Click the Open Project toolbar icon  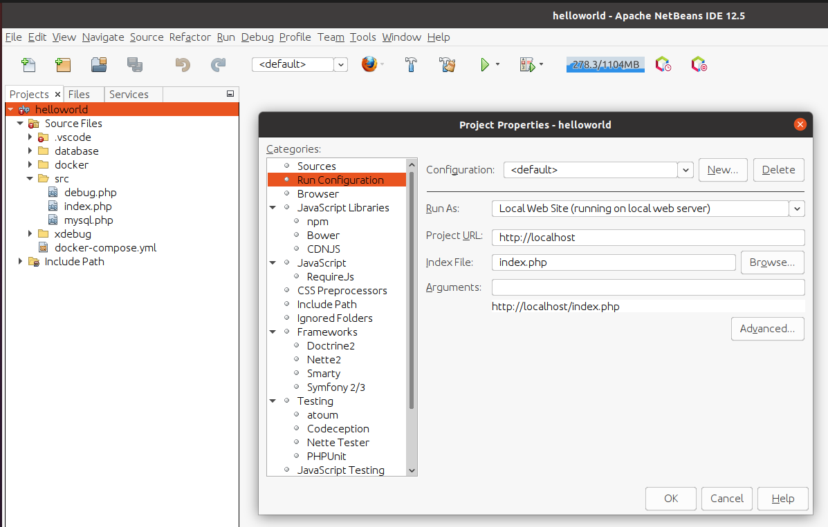click(x=99, y=64)
